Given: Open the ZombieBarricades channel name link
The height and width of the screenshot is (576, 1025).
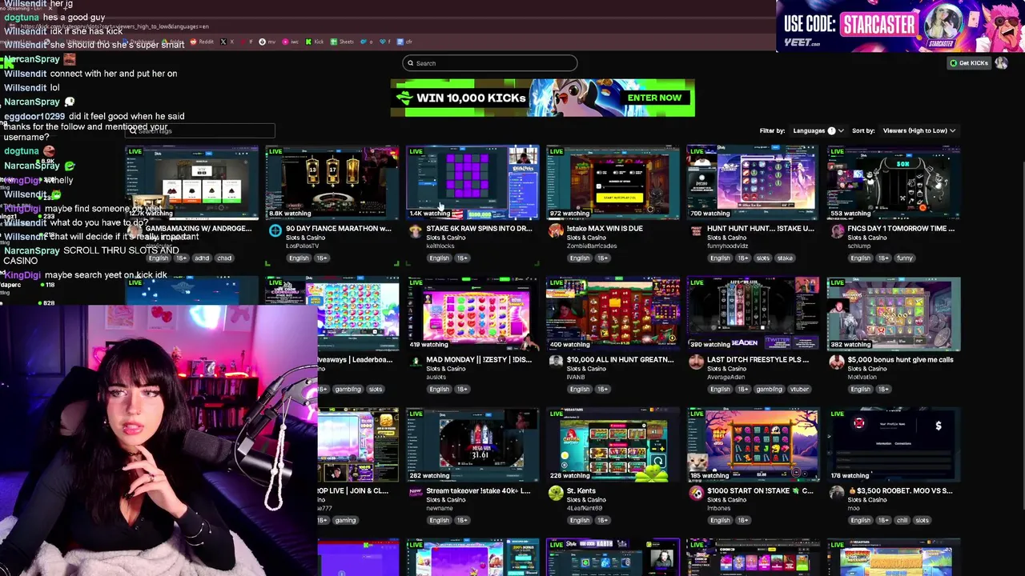Looking at the screenshot, I should click(592, 246).
